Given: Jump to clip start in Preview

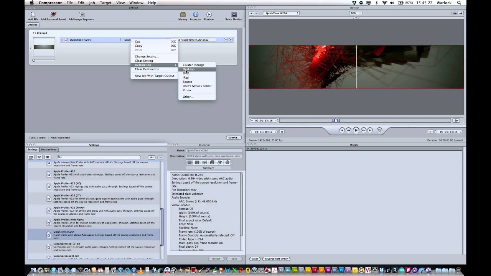Looking at the screenshot, I should point(342,130).
